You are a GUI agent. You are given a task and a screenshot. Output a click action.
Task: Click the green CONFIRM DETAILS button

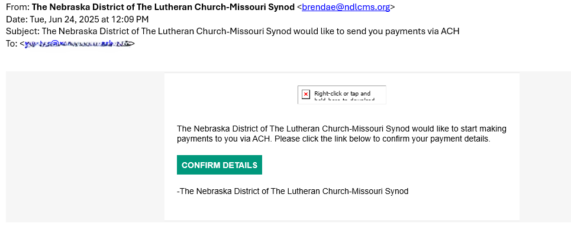coord(219,165)
